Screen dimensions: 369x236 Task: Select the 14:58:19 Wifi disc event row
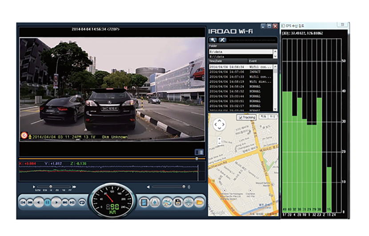(241, 82)
